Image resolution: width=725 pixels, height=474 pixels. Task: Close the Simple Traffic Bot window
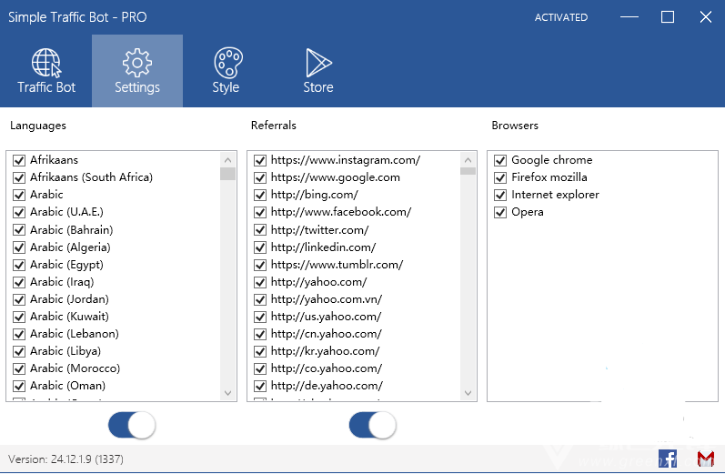click(x=706, y=17)
